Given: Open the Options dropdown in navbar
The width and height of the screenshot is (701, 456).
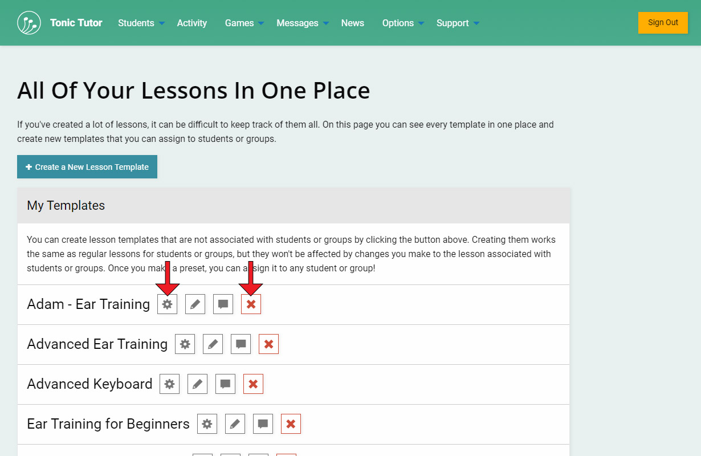Looking at the screenshot, I should (403, 23).
